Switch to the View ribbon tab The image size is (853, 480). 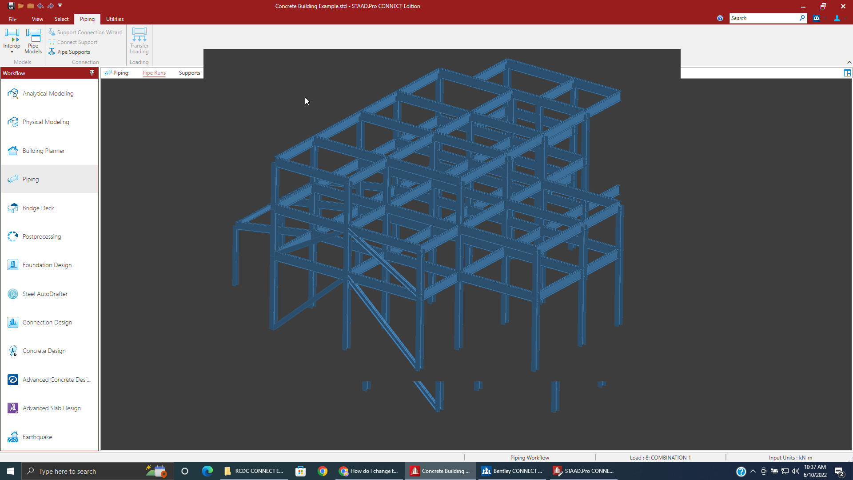37,19
